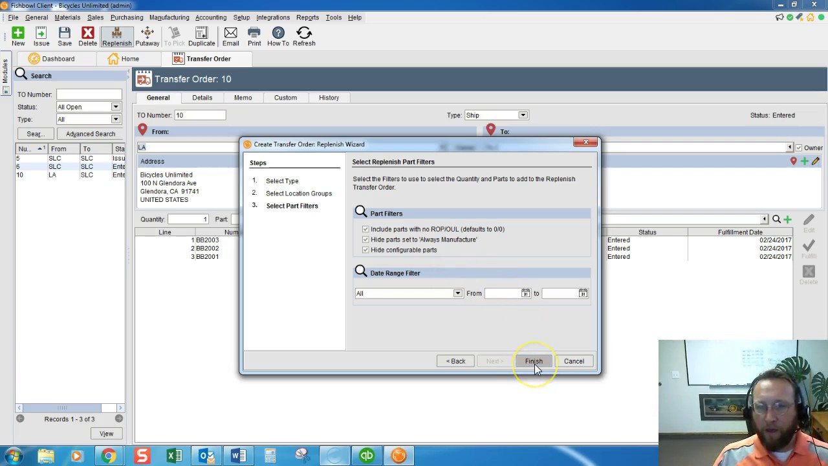
Task: Toggle Hide configurable parts checkbox
Action: 365,250
